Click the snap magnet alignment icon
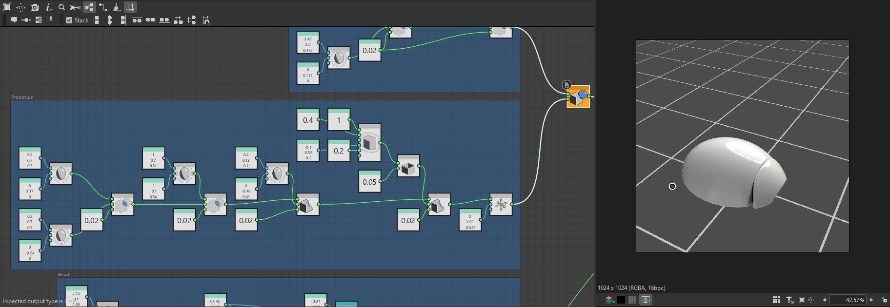The height and width of the screenshot is (307, 890). pos(206,20)
